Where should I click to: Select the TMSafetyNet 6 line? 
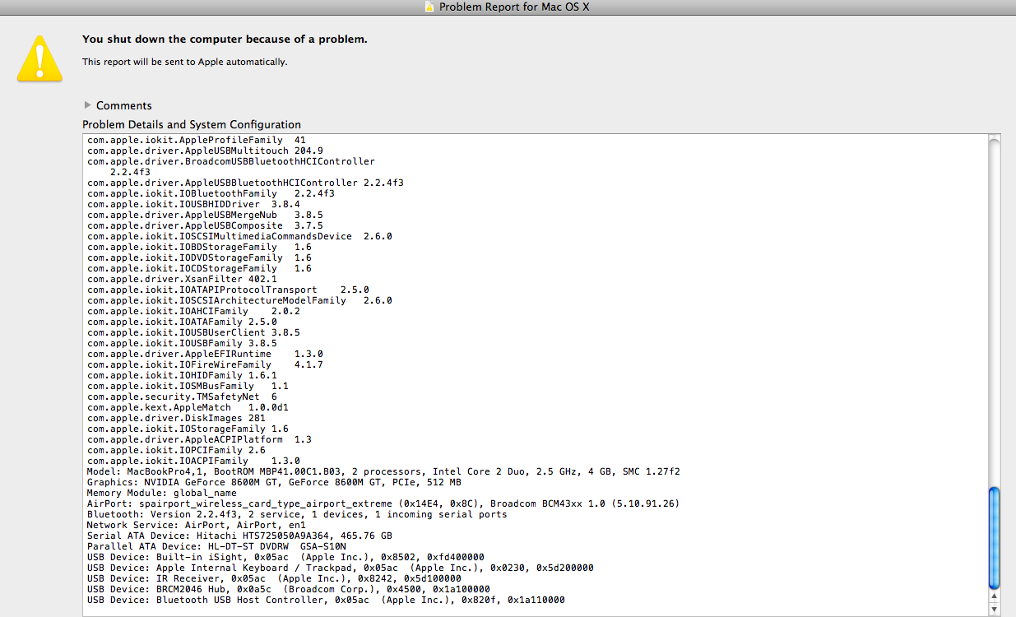tap(182, 397)
